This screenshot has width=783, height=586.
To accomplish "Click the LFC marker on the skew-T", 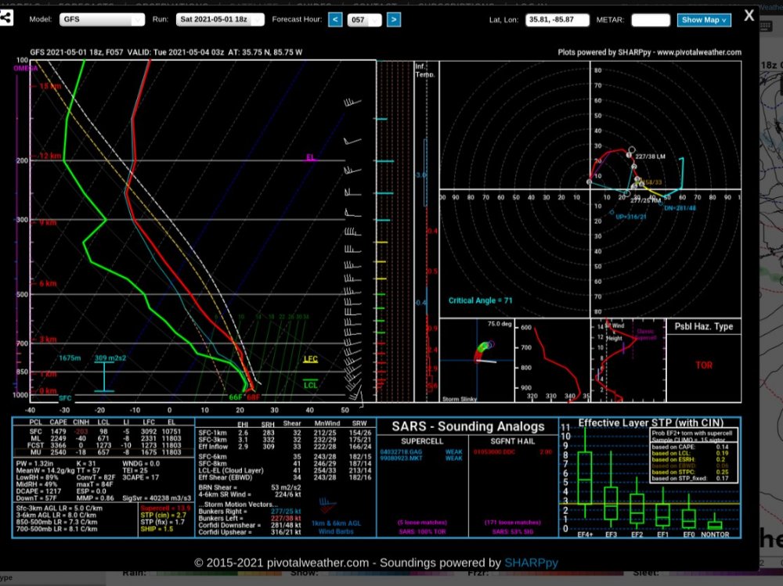I will 310,359.
